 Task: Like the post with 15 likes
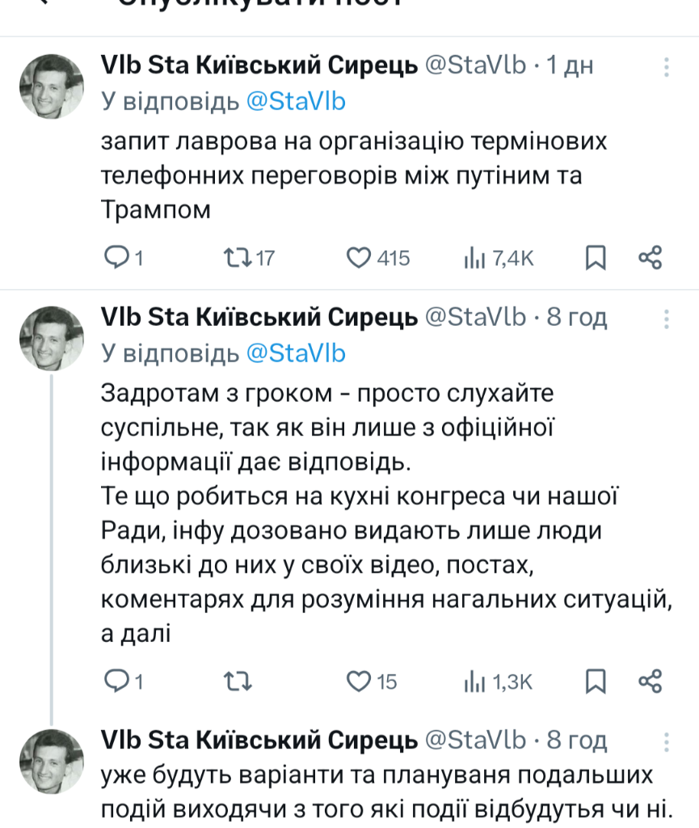358,682
